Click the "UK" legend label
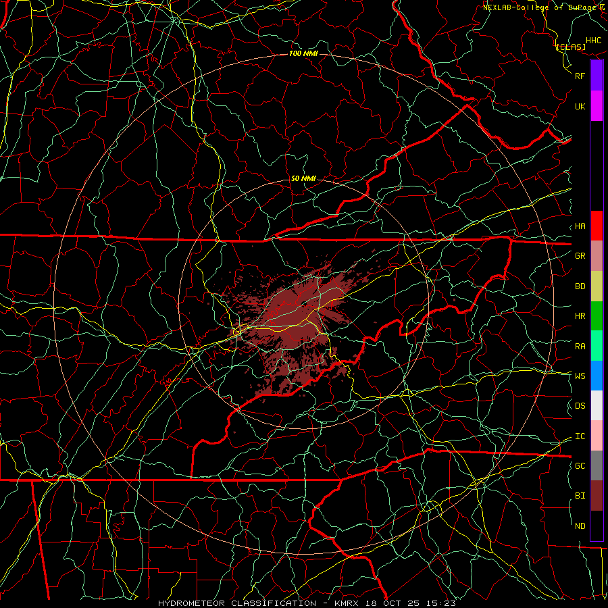 [x=580, y=106]
